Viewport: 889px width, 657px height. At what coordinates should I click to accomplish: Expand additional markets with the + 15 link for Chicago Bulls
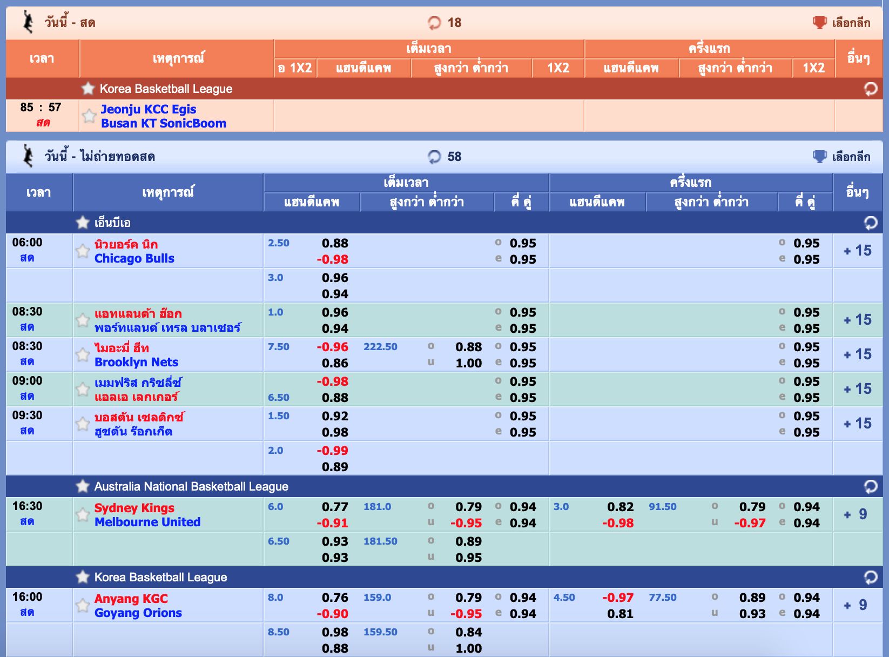point(858,250)
